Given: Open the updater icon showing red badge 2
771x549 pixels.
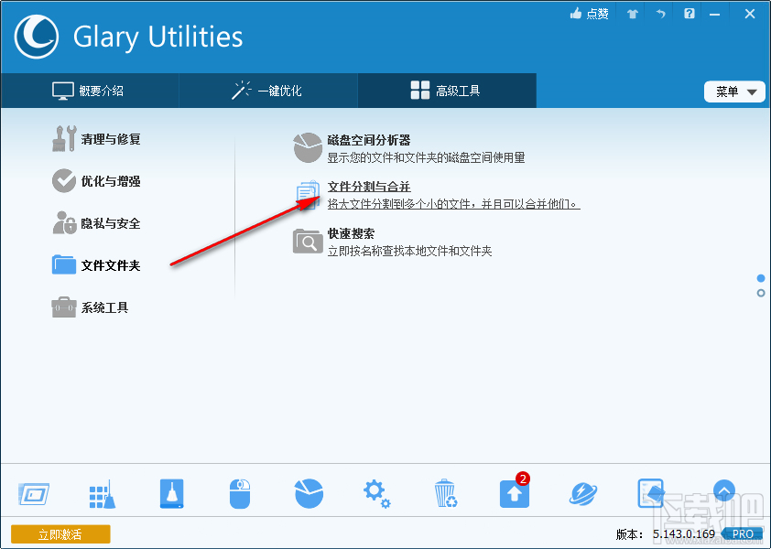Looking at the screenshot, I should tap(514, 491).
